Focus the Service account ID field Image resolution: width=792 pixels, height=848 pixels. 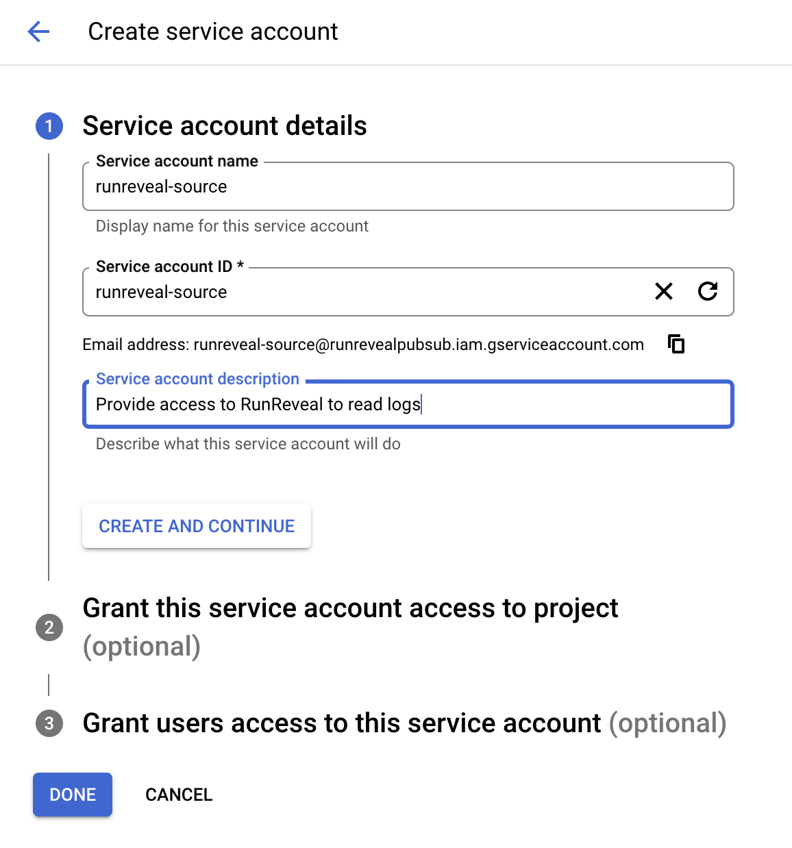343,292
